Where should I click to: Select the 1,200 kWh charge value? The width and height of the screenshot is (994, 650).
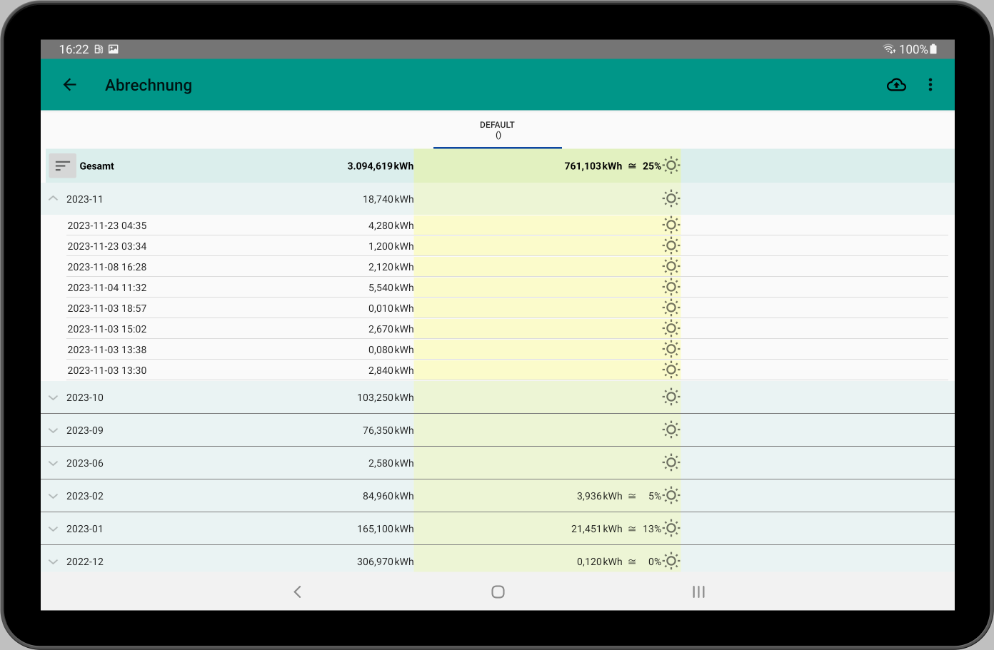tap(391, 246)
